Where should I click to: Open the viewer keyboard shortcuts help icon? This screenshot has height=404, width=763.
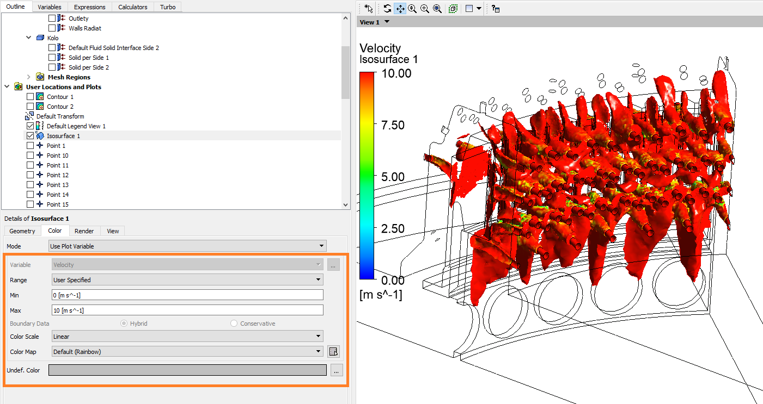pos(495,9)
